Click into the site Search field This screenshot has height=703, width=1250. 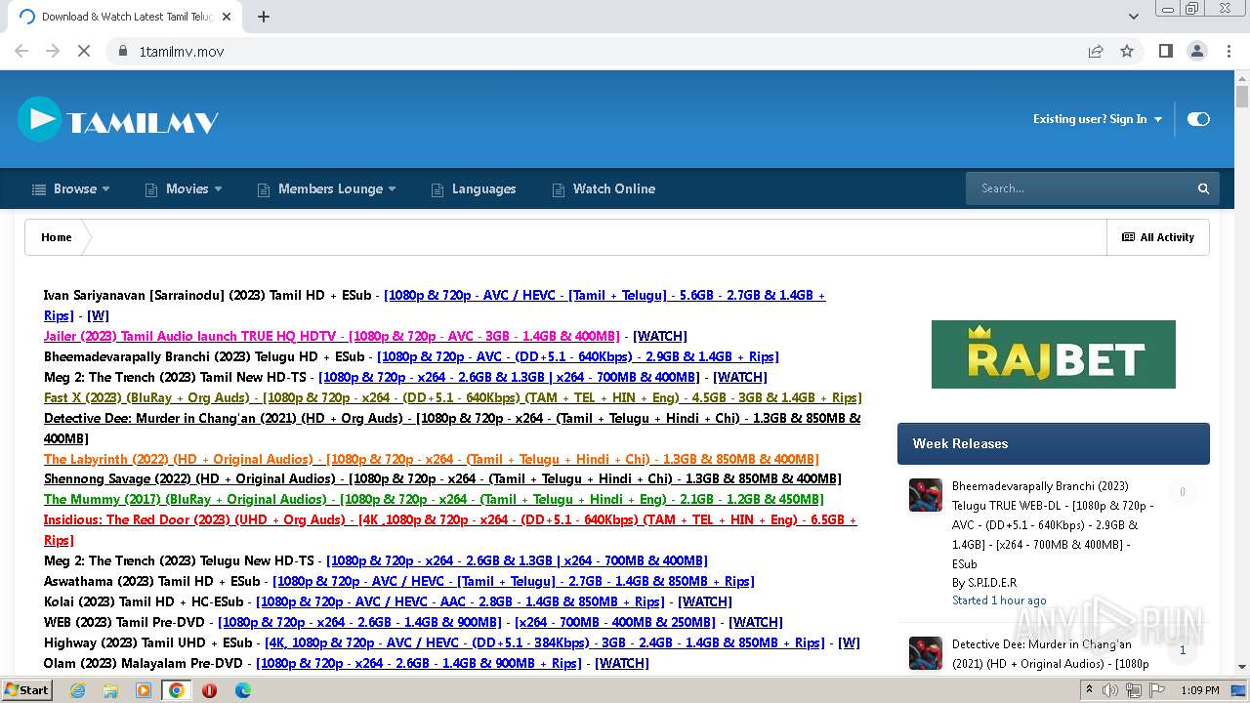coord(1079,188)
